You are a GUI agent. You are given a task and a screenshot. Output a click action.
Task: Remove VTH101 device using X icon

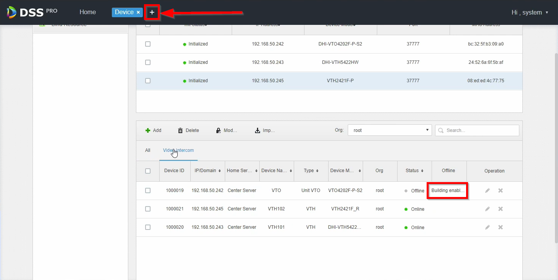point(500,227)
